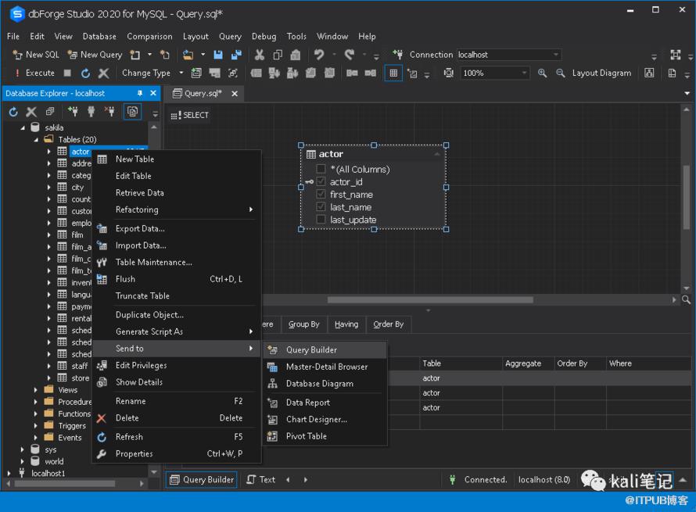Click the Save icon in the toolbar
Viewport: 696px width, 512px height.
pos(218,55)
